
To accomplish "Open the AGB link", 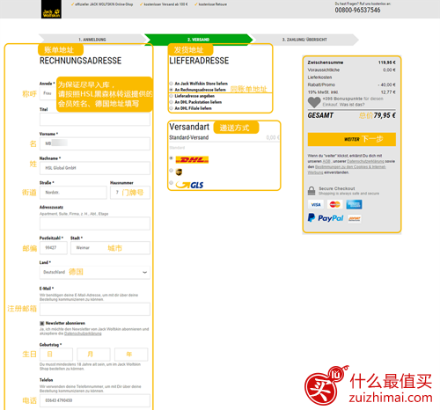I will [326, 161].
